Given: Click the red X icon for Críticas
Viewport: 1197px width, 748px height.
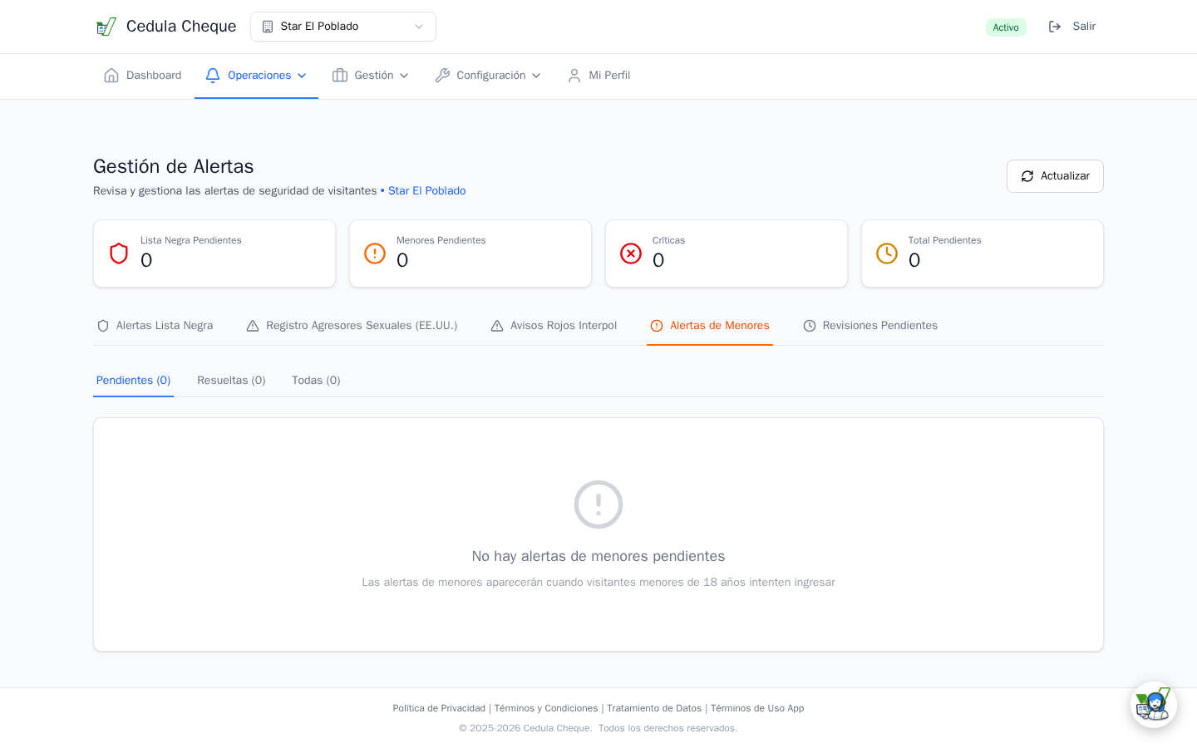Looking at the screenshot, I should tap(631, 253).
